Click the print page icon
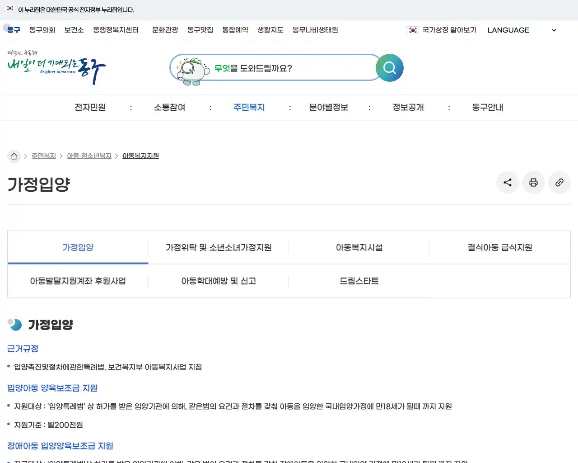The image size is (578, 463). coord(533,182)
